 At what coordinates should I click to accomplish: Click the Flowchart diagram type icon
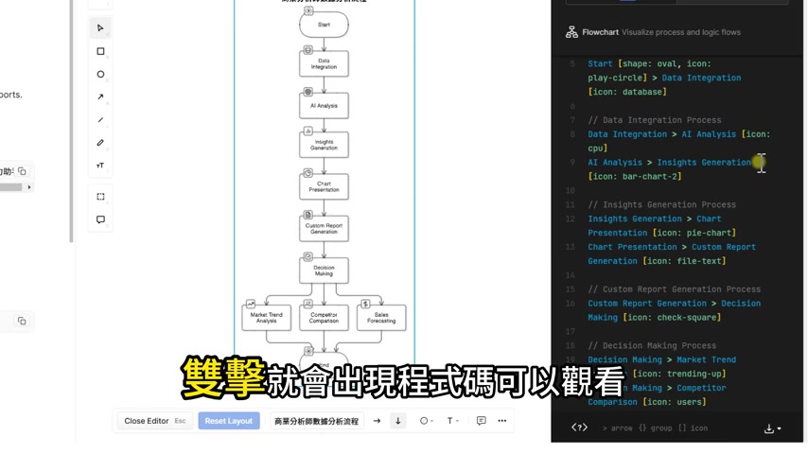[571, 32]
